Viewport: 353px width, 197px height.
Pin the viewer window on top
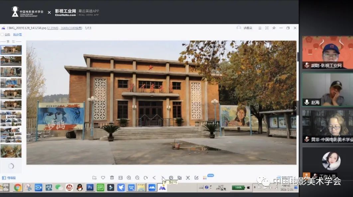pyautogui.click(x=274, y=28)
